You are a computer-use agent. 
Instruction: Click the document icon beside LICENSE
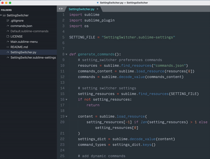click(8, 36)
